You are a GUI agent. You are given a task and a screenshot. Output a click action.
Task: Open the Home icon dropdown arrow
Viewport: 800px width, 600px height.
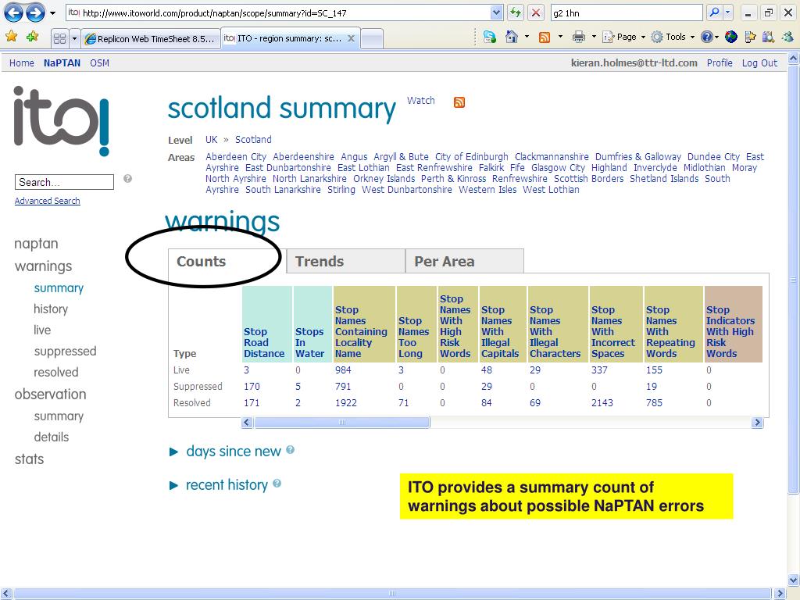(527, 37)
